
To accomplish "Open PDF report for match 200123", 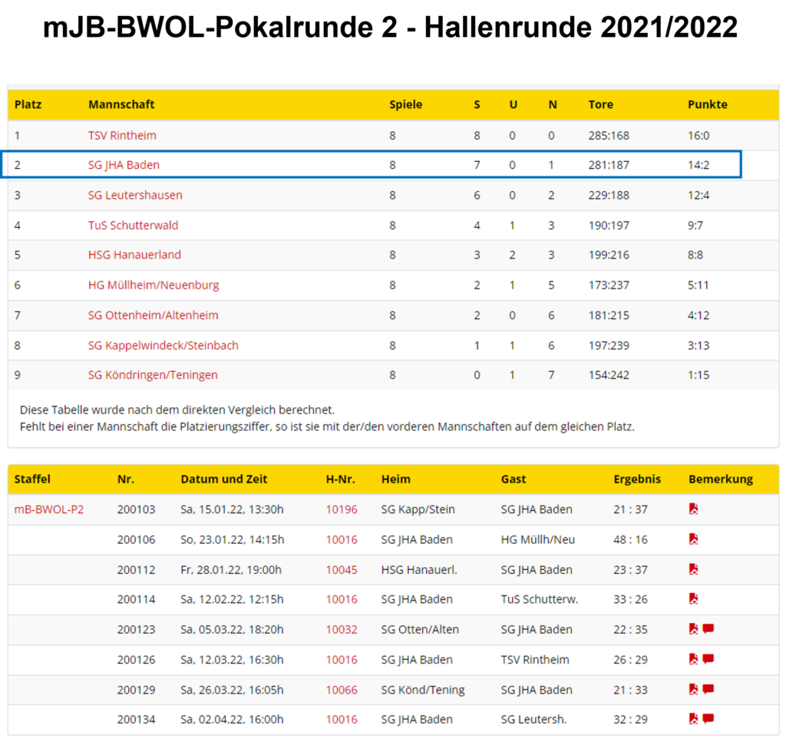I will tap(693, 629).
